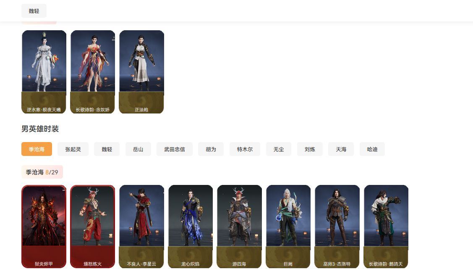Switch to the 胡为 tab
Screen dimensions: 473x269
(211, 149)
